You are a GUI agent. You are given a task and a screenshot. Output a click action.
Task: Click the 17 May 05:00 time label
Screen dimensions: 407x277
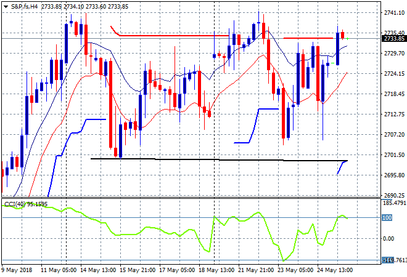pyautogui.click(x=177, y=270)
